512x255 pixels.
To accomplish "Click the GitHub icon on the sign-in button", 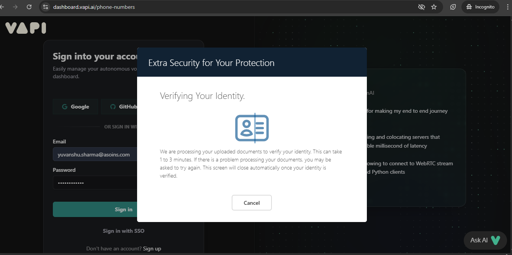I will coord(113,106).
